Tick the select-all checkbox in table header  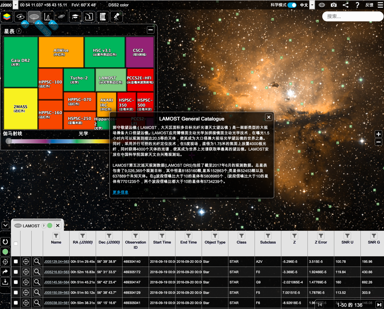click(16, 244)
